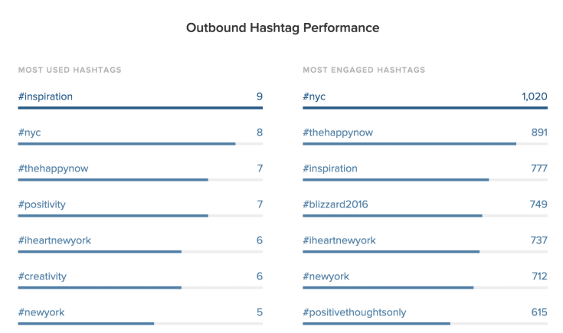Click the progress bar under #positivity

[x=113, y=216]
